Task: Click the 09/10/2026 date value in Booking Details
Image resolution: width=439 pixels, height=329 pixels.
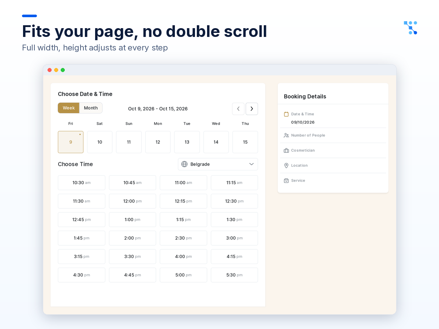Action: (x=303, y=122)
